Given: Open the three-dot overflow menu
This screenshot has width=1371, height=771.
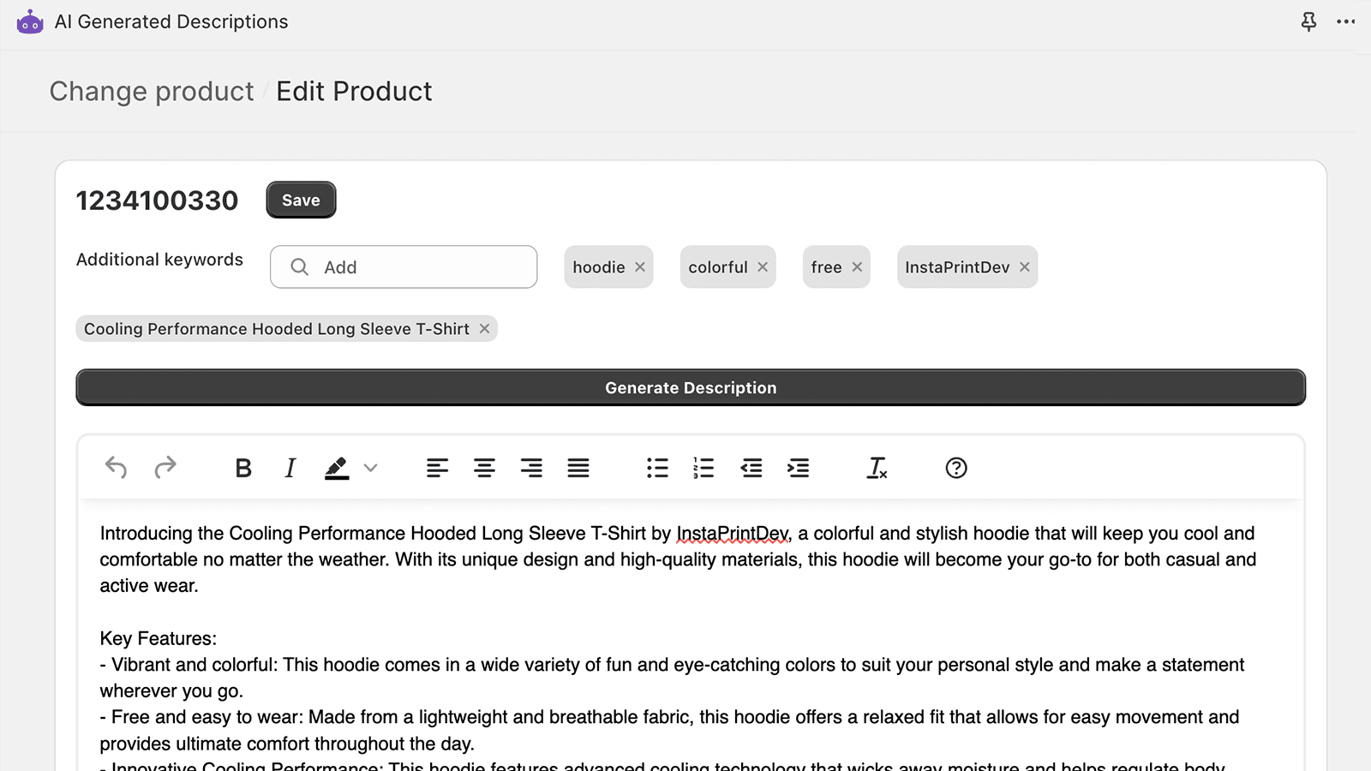Looking at the screenshot, I should [x=1346, y=21].
